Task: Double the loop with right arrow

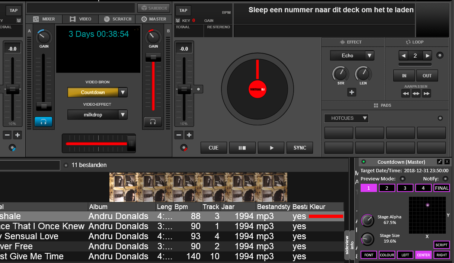Action: click(x=428, y=56)
